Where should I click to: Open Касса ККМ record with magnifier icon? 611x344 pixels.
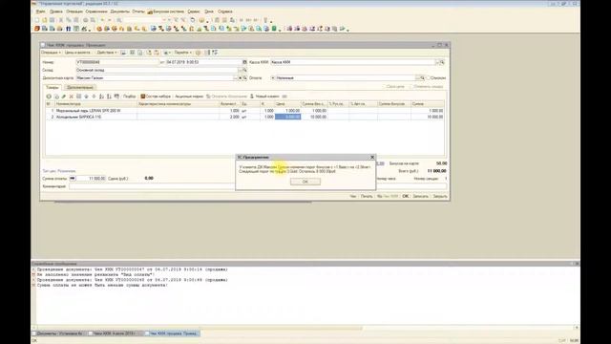442,62
